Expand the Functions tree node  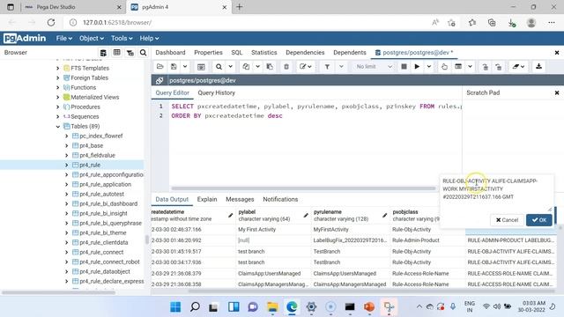click(x=58, y=88)
